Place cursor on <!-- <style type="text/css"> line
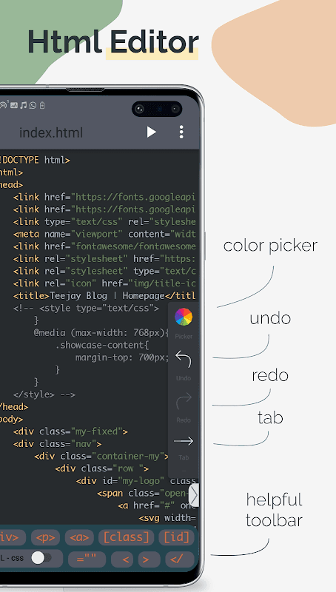This screenshot has height=592, width=336. click(86, 308)
